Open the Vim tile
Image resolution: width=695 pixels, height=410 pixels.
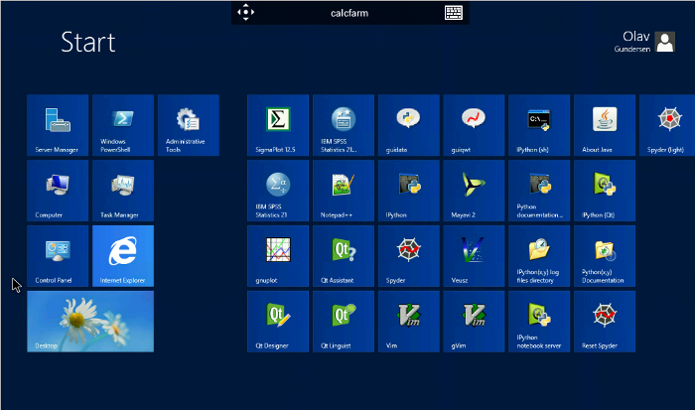coord(409,322)
